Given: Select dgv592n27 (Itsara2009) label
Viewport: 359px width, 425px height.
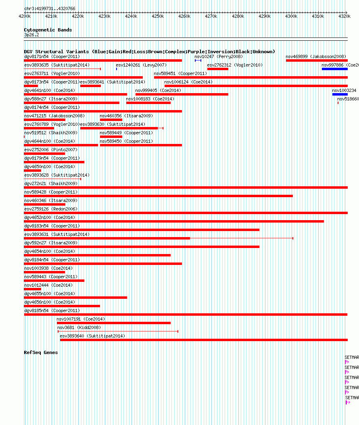Looking at the screenshot, I should pyautogui.click(x=51, y=243).
